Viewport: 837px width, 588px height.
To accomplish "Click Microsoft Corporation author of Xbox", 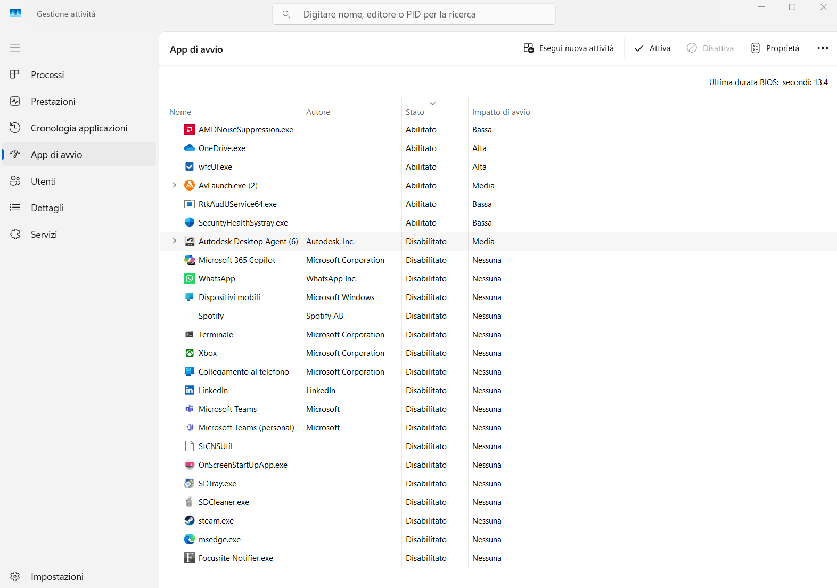I will [345, 353].
